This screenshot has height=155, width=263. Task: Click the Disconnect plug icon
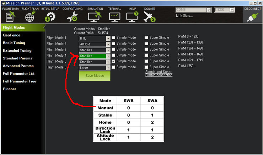coord(252,18)
